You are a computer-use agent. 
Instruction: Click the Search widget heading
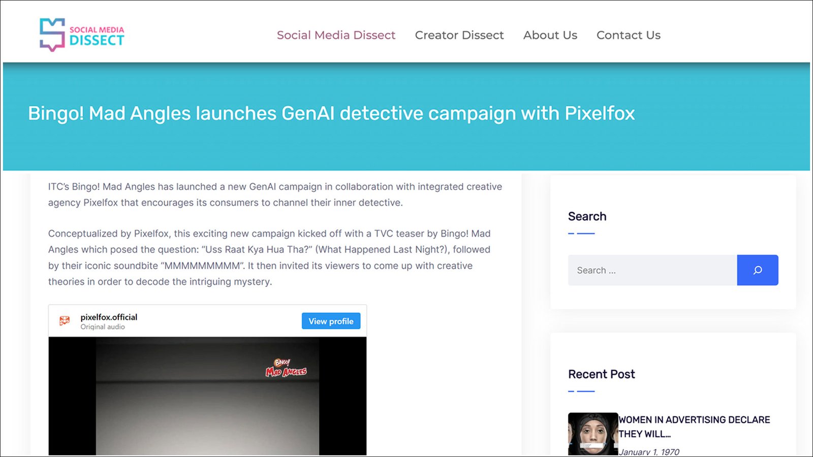587,216
